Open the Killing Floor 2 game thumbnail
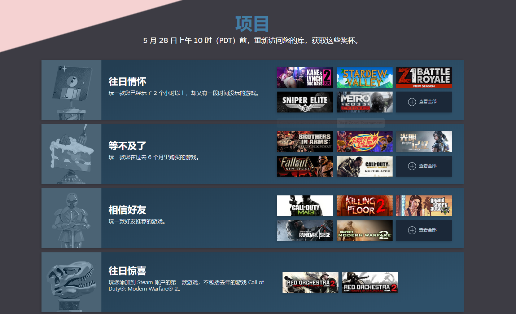The image size is (516, 314). click(x=364, y=206)
